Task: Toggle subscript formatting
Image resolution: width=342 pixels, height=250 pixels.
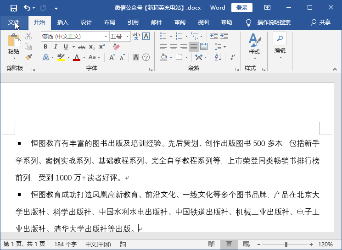Action: (x=92, y=47)
